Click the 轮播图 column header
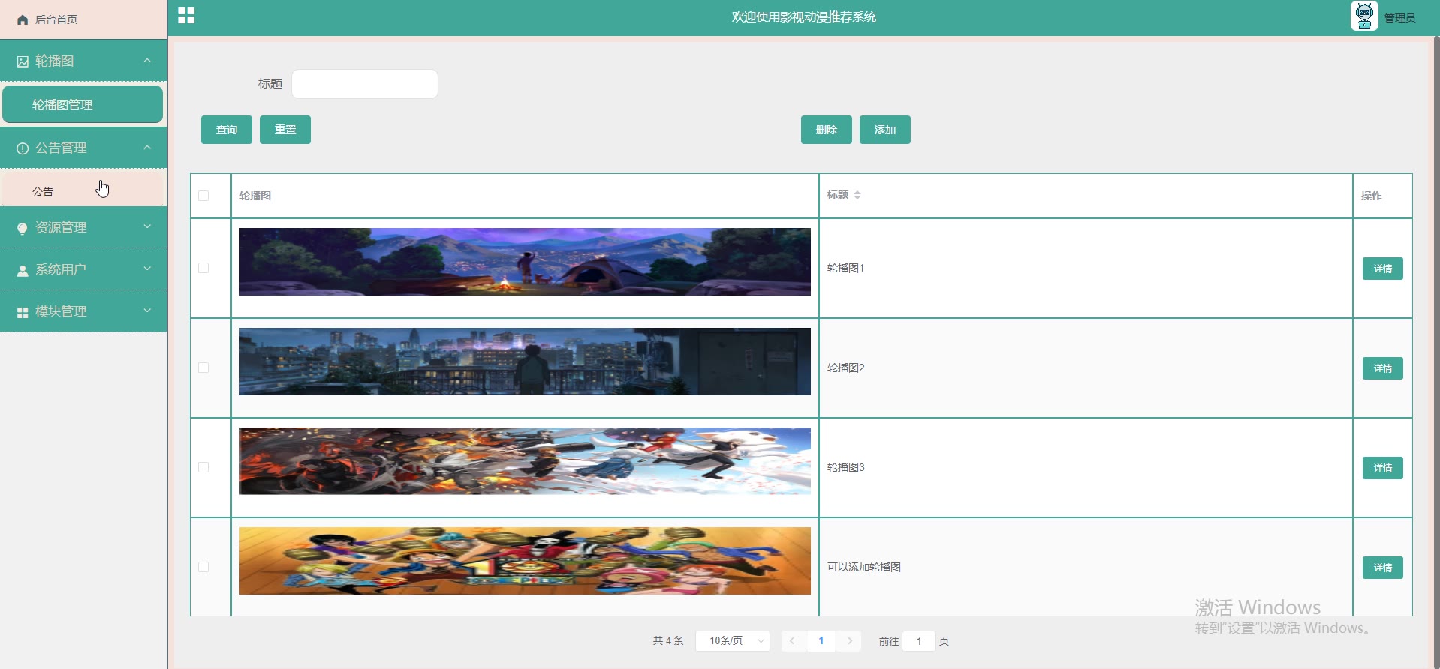Viewport: 1440px width, 669px height. [255, 196]
